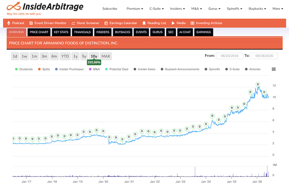Switch to the SEC tab
This screenshot has height=187, width=289.
171,32
